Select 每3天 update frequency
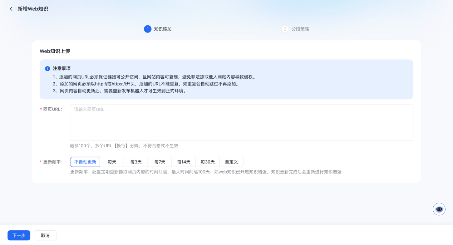This screenshot has width=453, height=245. [136, 162]
